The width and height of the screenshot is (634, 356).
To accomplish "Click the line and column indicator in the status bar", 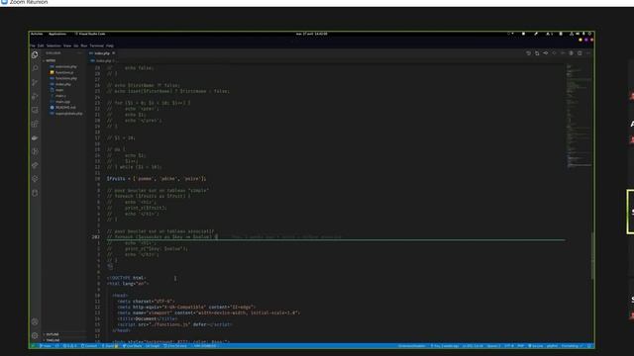I will coord(473,346).
